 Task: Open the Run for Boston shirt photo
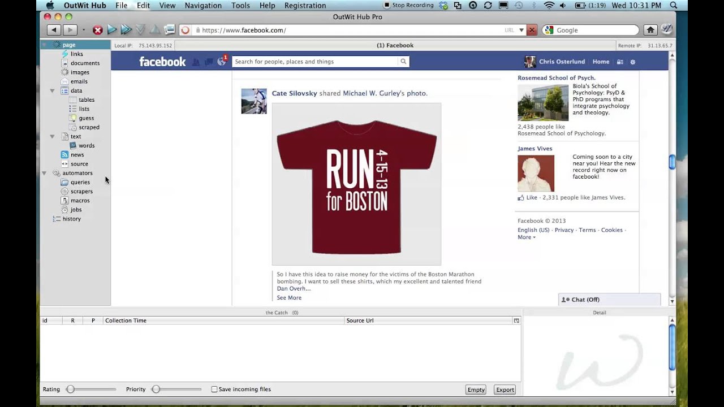(356, 184)
